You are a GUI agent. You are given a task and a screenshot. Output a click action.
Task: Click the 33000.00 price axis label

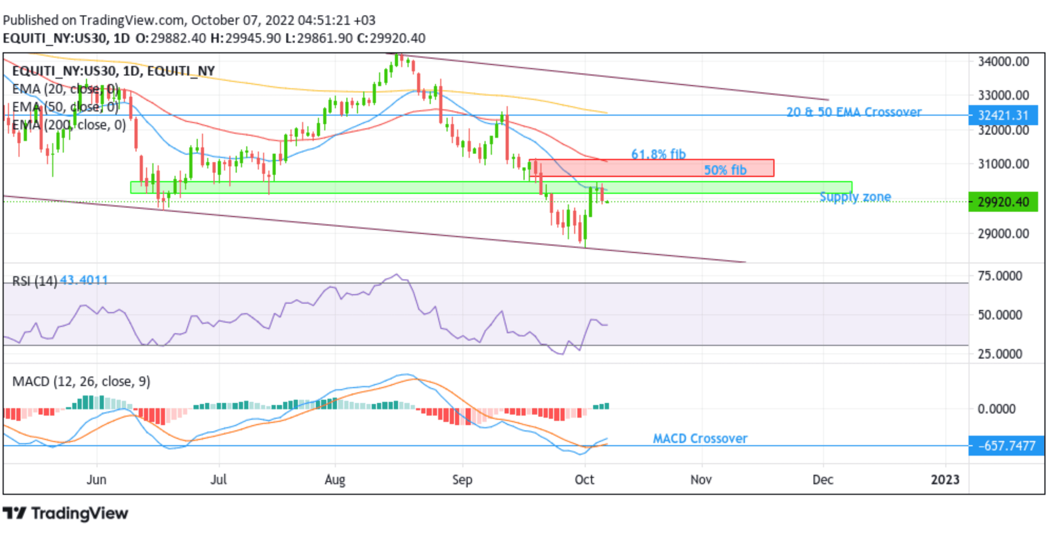pos(1003,95)
